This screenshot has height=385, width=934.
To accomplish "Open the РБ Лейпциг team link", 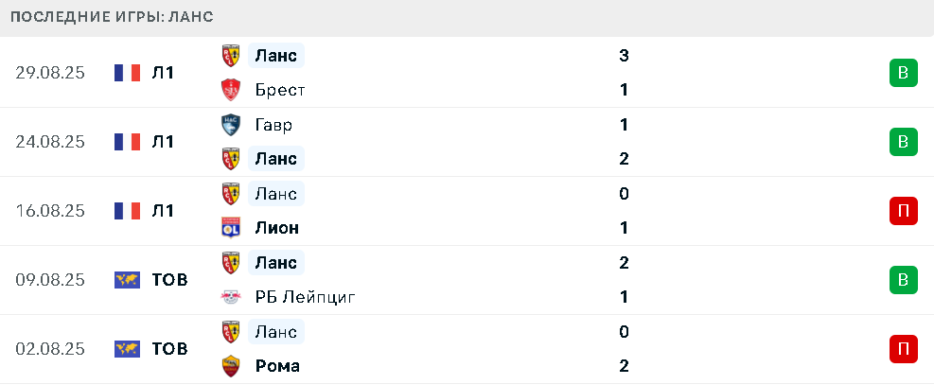I will pyautogui.click(x=305, y=297).
